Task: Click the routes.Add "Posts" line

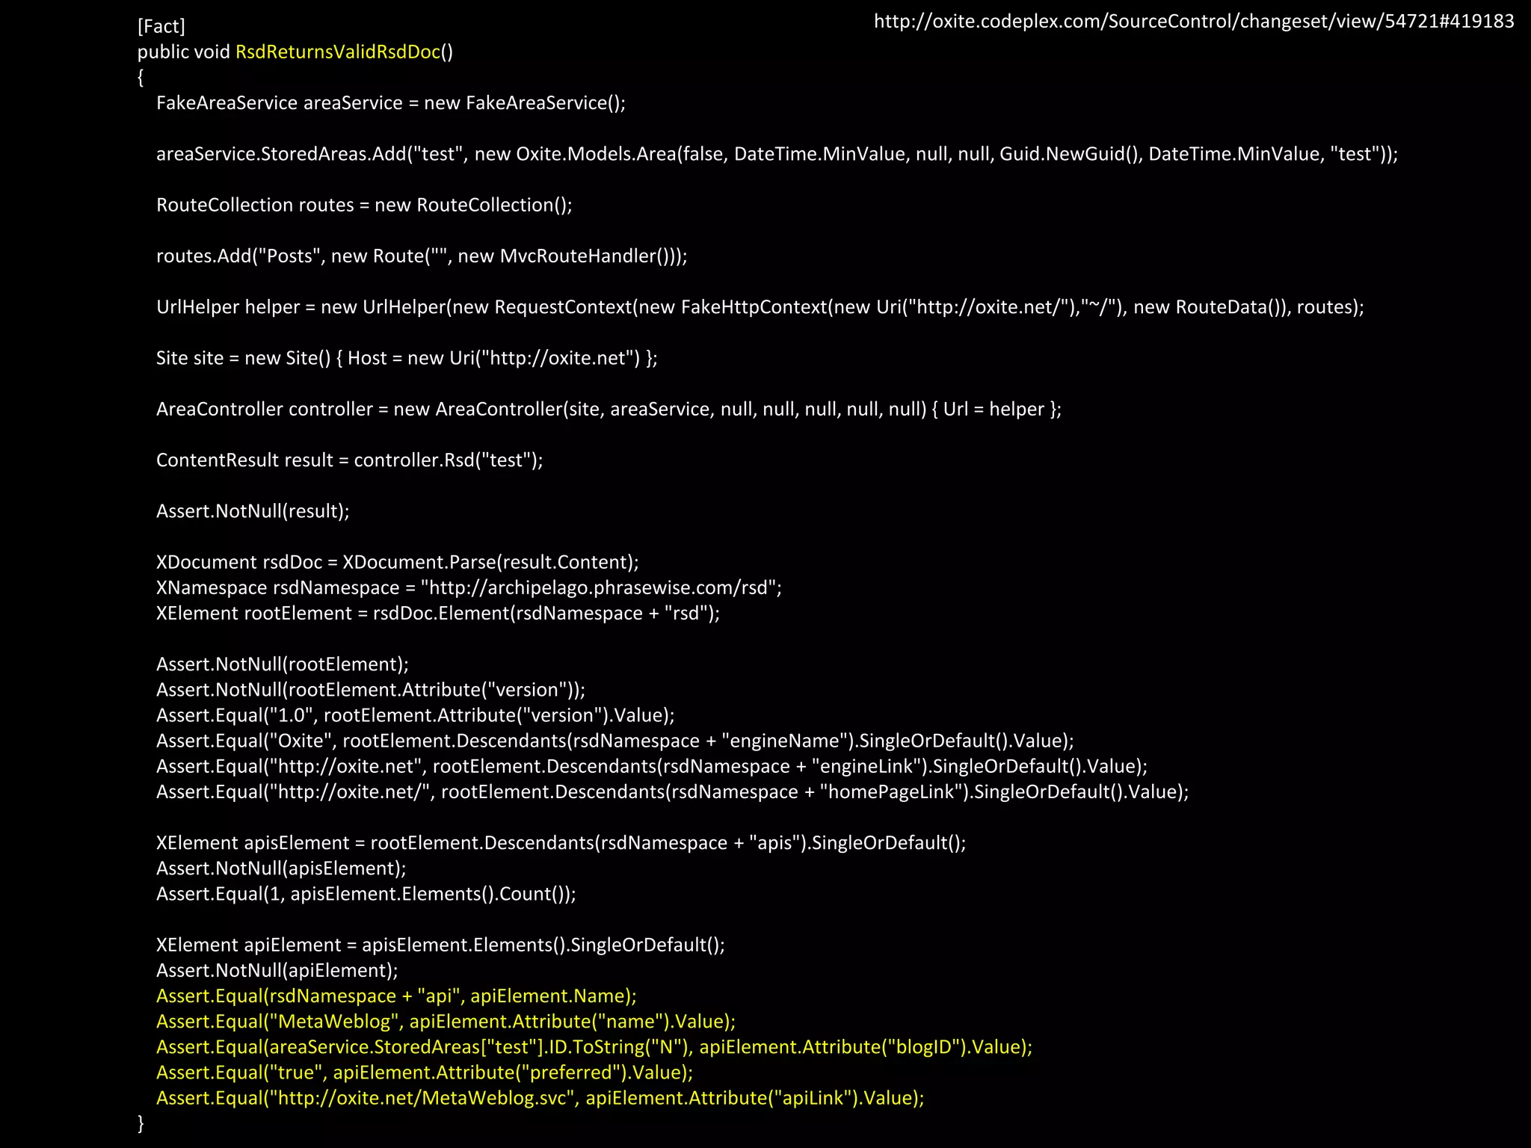Action: click(422, 256)
